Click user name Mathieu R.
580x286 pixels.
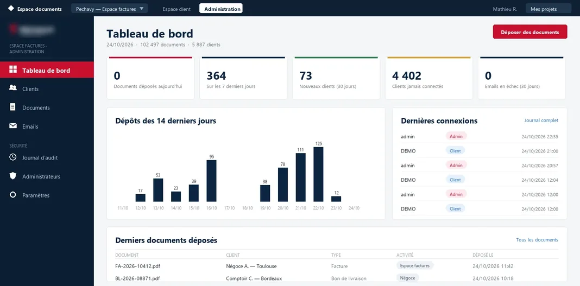(505, 9)
